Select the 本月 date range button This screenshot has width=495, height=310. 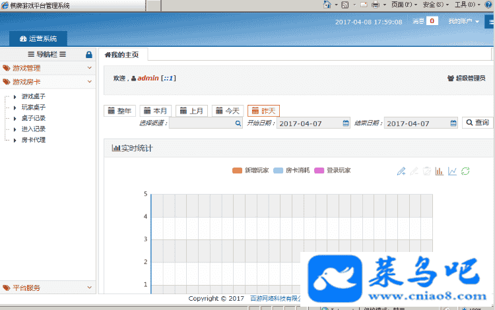point(156,111)
